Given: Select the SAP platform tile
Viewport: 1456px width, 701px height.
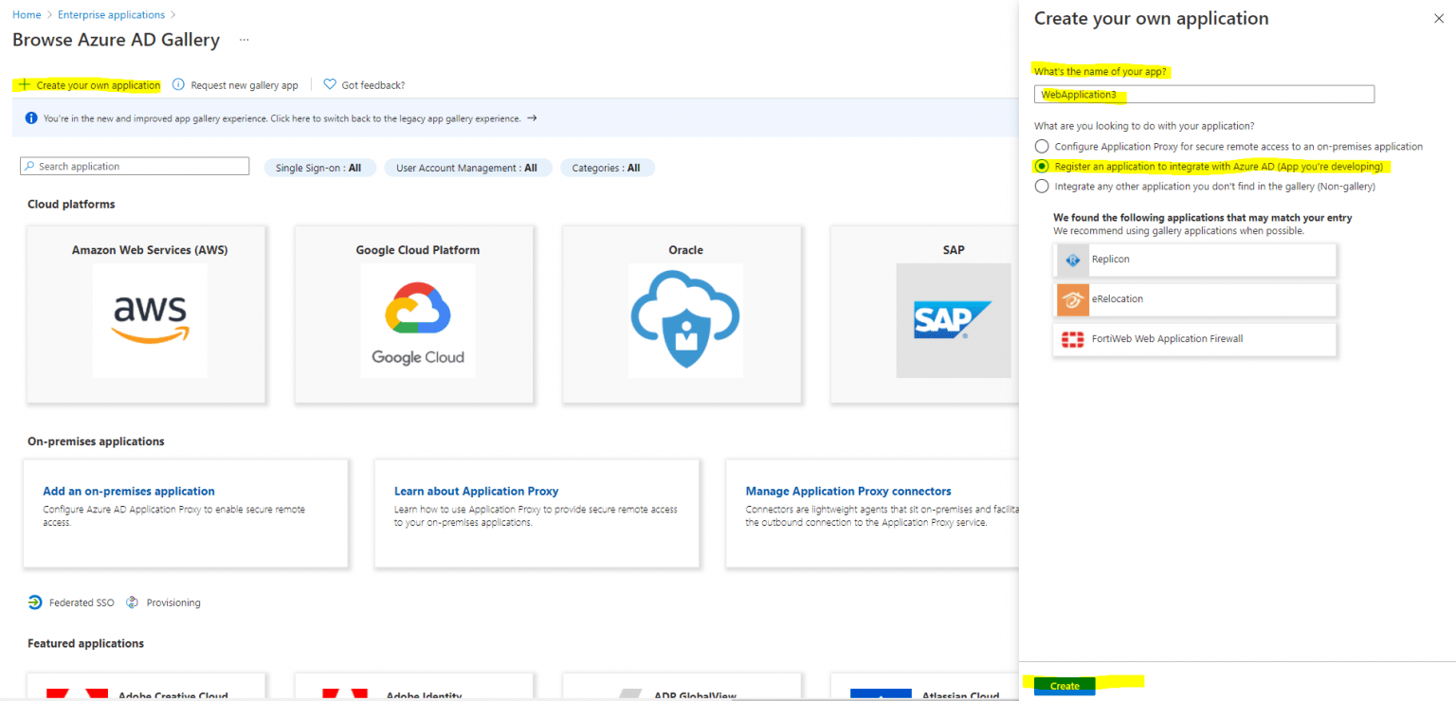Looking at the screenshot, I should click(951, 313).
